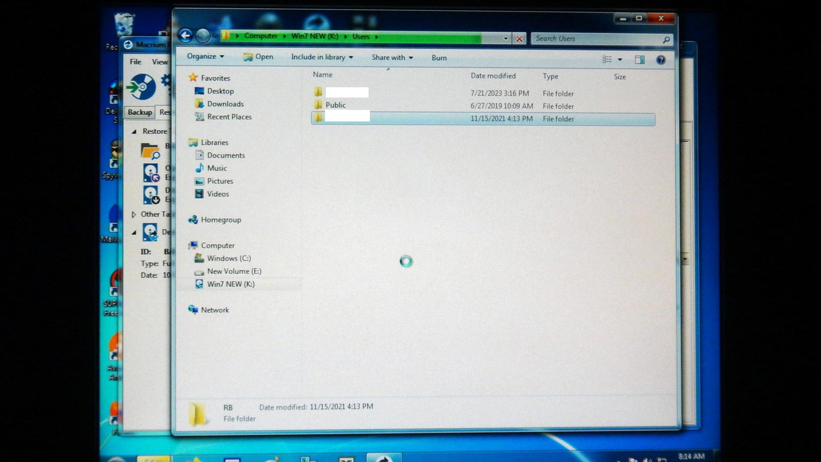Open the Documents library
Image resolution: width=821 pixels, height=462 pixels.
(226, 155)
